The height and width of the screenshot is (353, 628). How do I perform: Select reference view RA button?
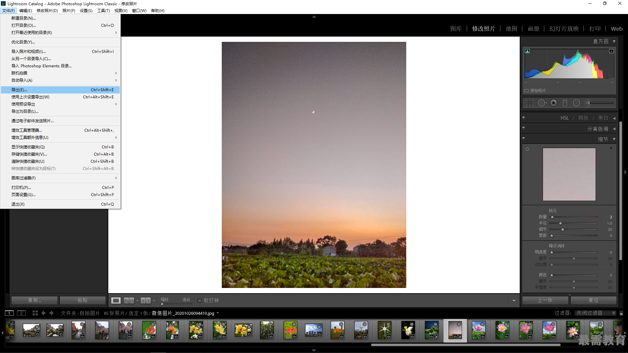[129, 300]
